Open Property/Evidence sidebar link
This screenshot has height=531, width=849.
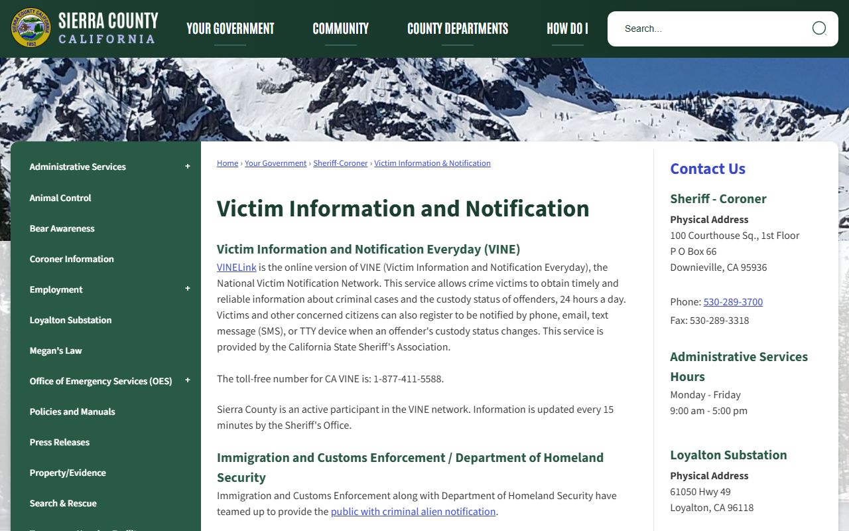coord(68,473)
